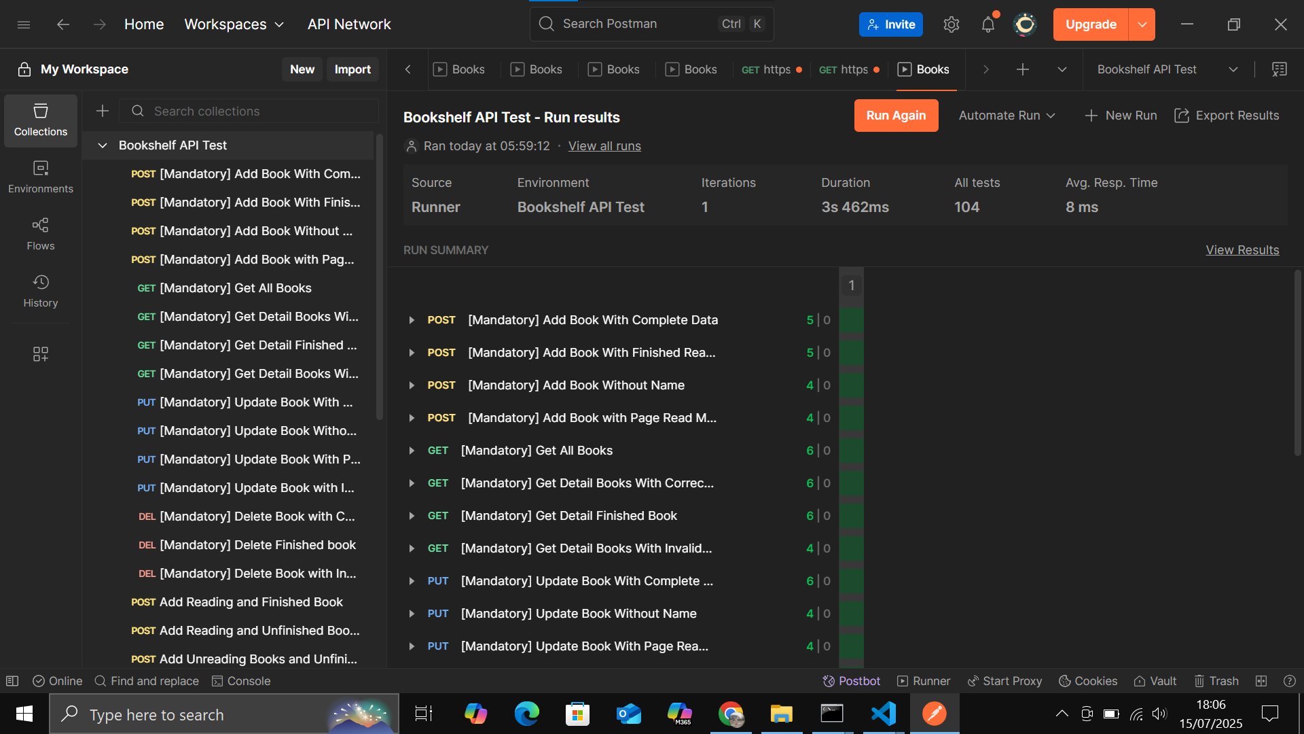Click the configure sidebar grid-plus icon
The width and height of the screenshot is (1304, 734).
[x=41, y=354]
